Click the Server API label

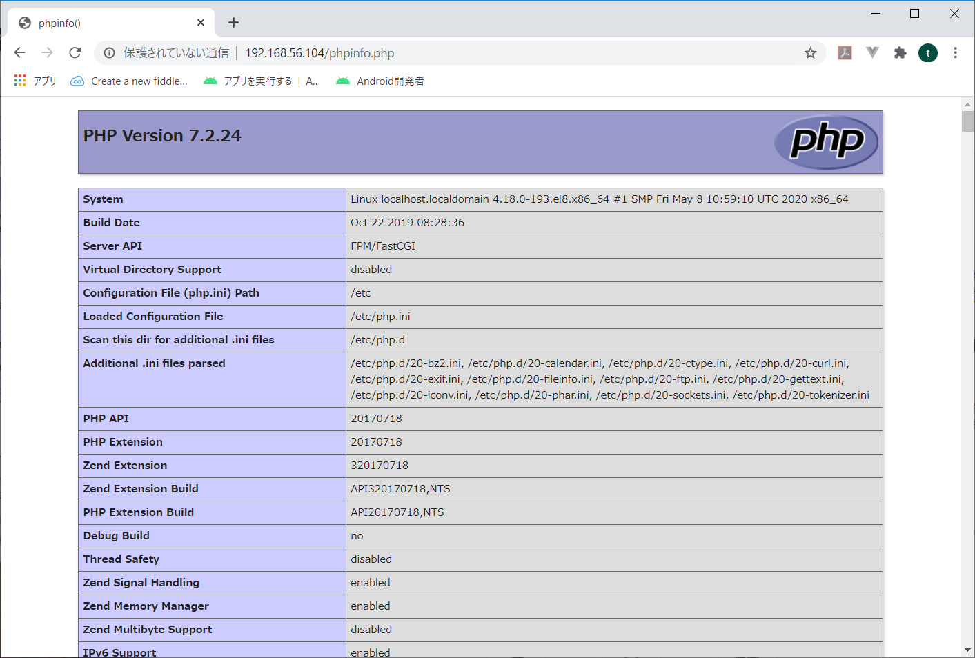coord(112,246)
